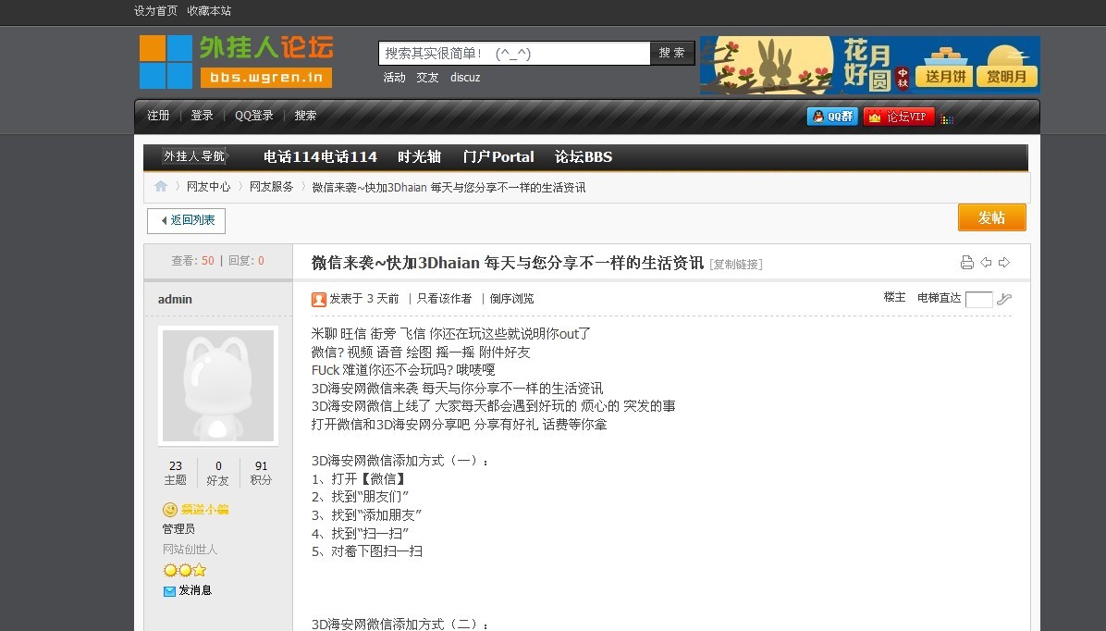The width and height of the screenshot is (1106, 631).
Task: Go to previous thread with left arrow icon
Action: point(986,263)
